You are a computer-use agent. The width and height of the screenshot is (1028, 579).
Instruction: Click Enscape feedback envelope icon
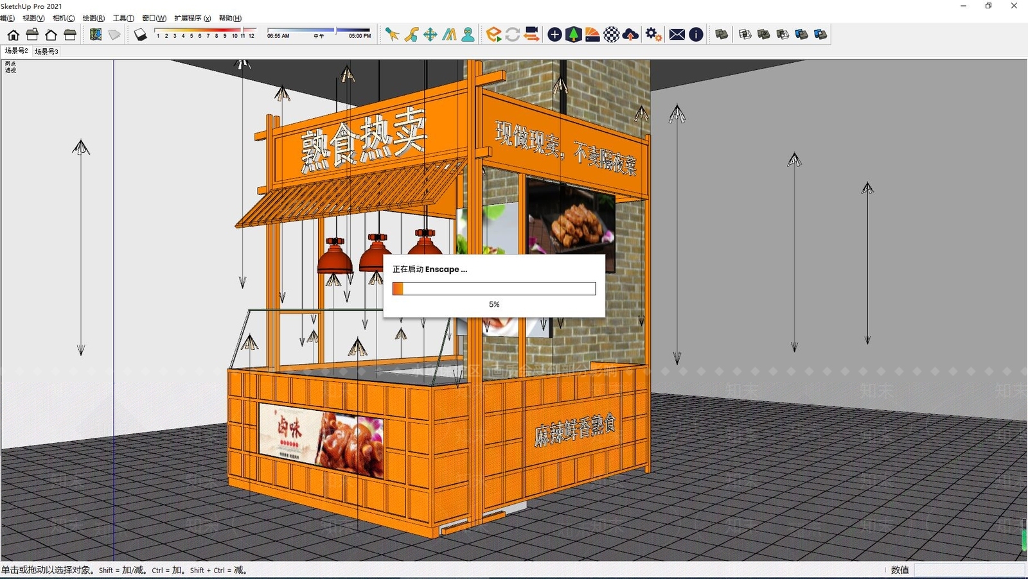click(677, 35)
